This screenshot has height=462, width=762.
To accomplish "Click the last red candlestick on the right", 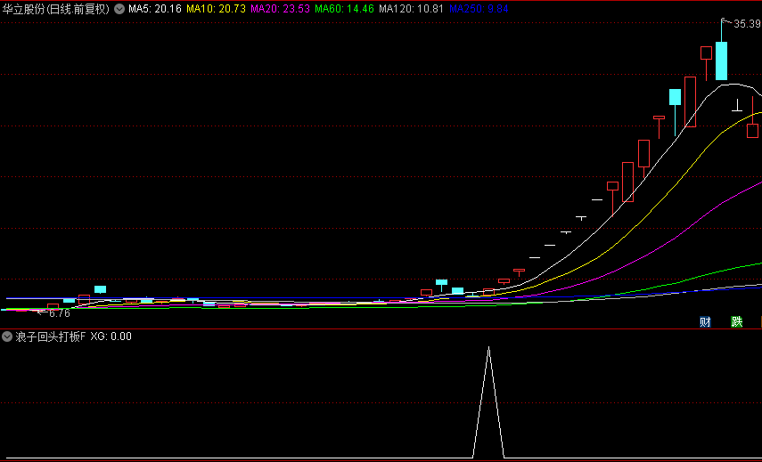I will coord(752,130).
